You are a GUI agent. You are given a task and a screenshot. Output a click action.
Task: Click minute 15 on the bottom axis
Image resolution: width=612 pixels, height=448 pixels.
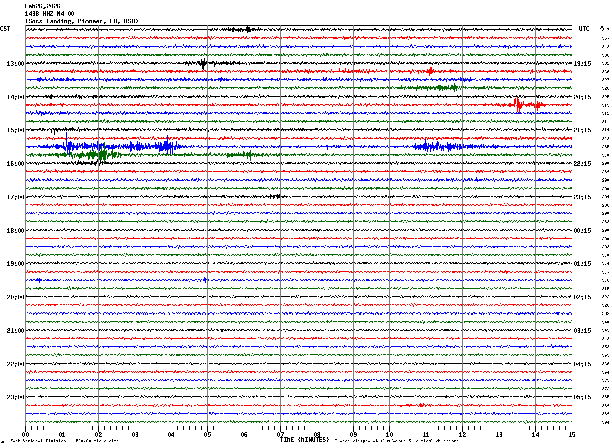point(571,434)
